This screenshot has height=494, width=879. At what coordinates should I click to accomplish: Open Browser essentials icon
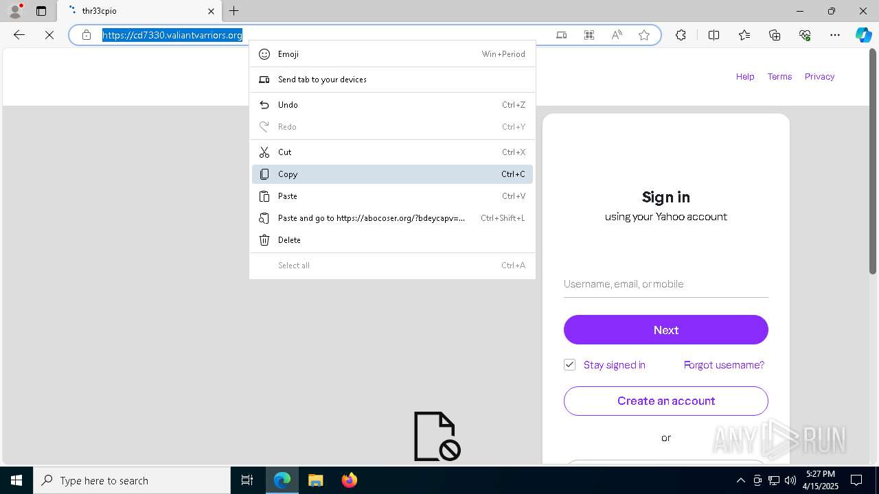(805, 35)
